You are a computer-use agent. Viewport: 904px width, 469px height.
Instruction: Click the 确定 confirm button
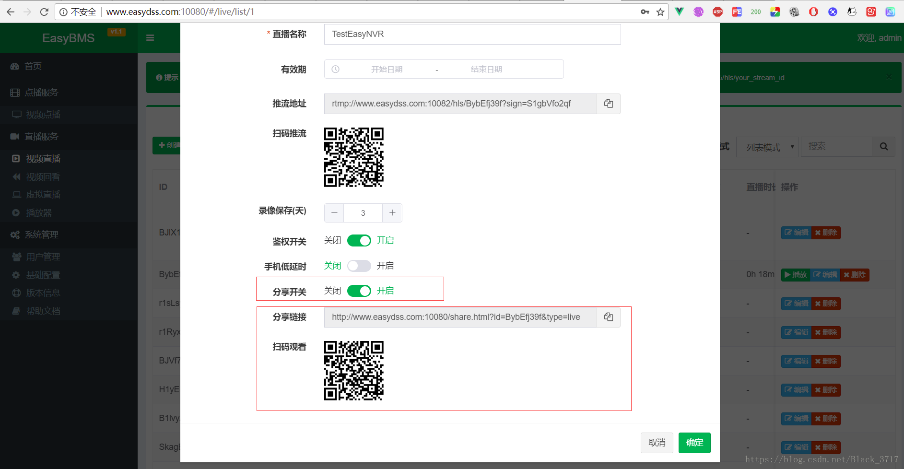tap(694, 443)
